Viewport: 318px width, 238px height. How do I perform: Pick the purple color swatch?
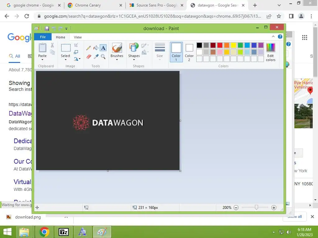pos(261,45)
